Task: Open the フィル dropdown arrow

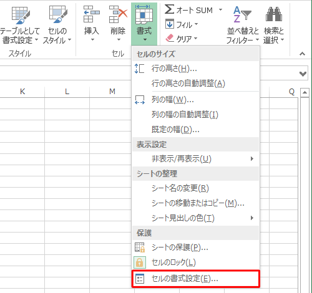Action: coord(196,24)
